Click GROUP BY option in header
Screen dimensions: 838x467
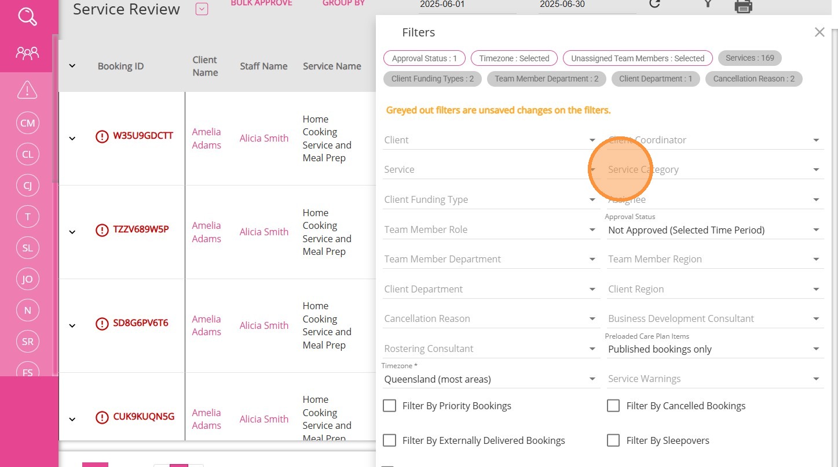click(x=343, y=3)
